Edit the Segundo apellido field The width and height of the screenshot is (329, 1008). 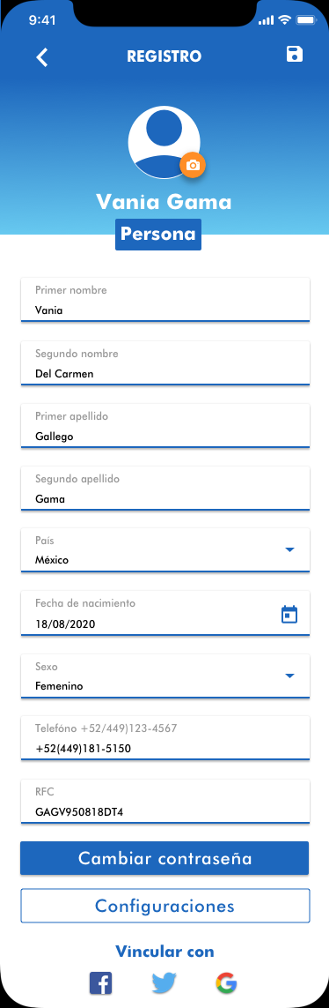click(165, 489)
